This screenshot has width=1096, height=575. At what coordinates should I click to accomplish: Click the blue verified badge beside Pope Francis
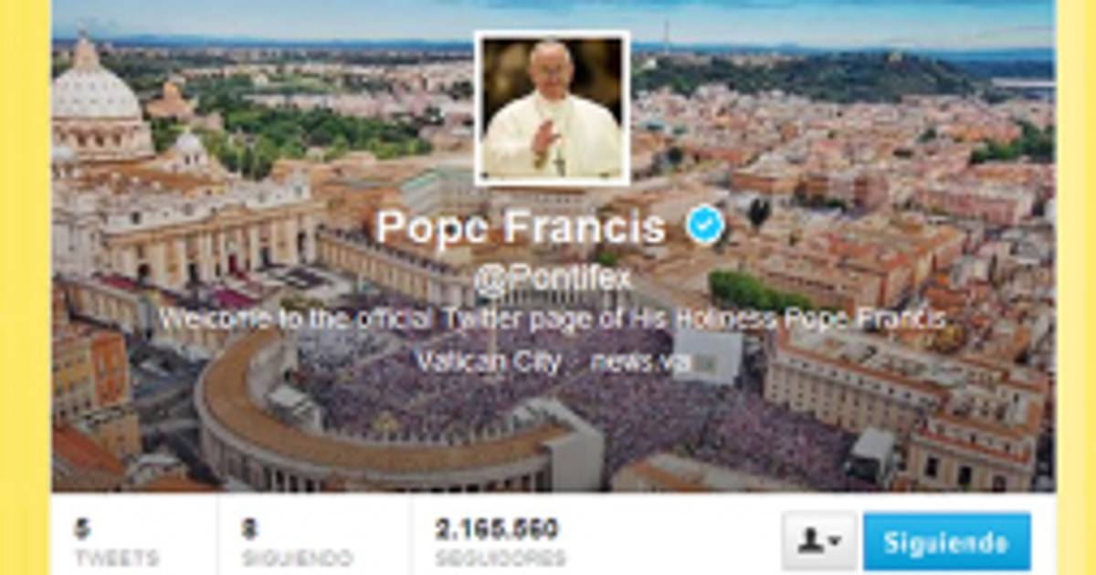pyautogui.click(x=705, y=225)
